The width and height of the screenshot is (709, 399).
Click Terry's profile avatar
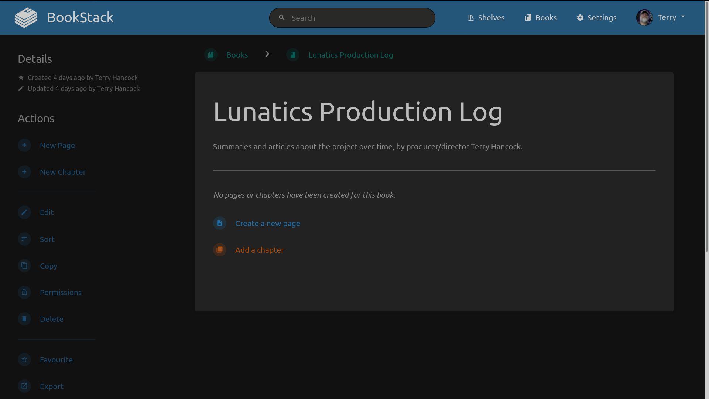[644, 18]
